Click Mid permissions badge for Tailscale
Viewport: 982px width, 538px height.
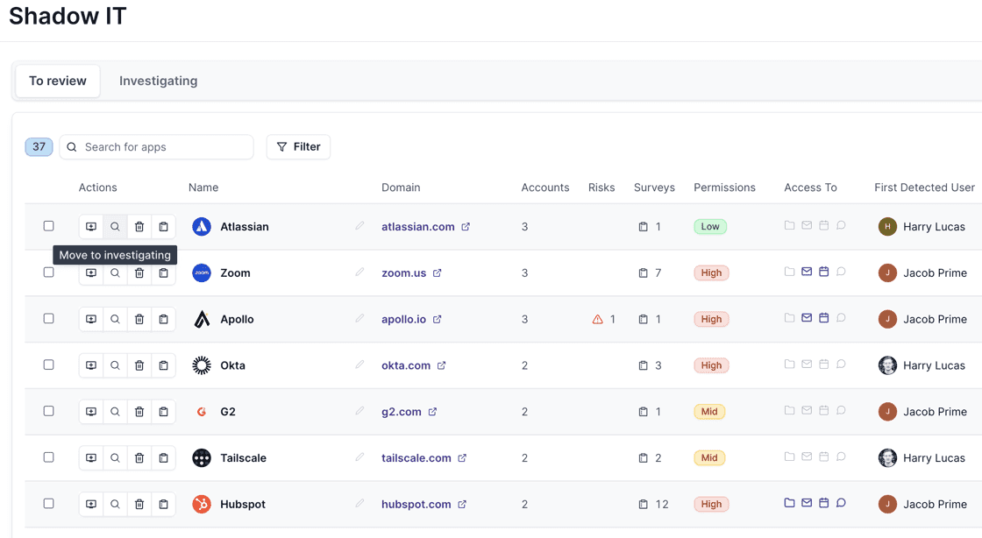coord(709,458)
